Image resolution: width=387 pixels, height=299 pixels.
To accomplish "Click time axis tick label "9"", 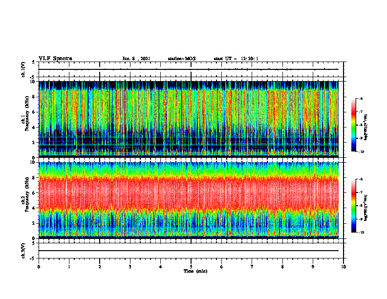I will pyautogui.click(x=313, y=267).
